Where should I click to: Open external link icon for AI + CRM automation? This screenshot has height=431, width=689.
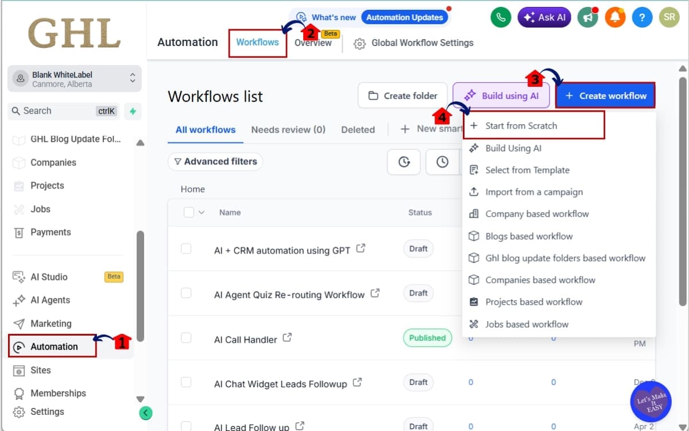click(x=361, y=249)
